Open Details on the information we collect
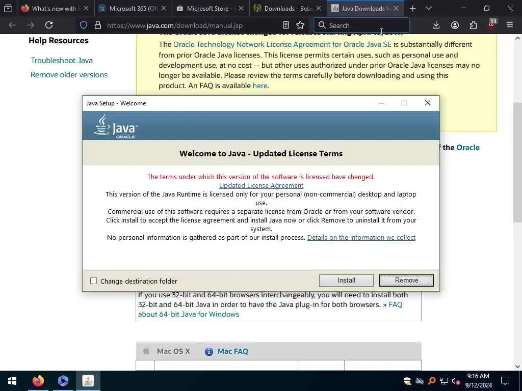This screenshot has width=522, height=391. tap(361, 237)
